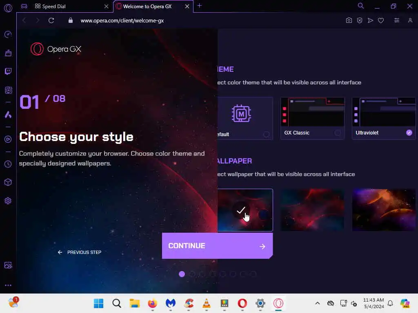The height and width of the screenshot is (313, 418).
Task: Select the checked red nebula wallpaper
Action: [245, 210]
